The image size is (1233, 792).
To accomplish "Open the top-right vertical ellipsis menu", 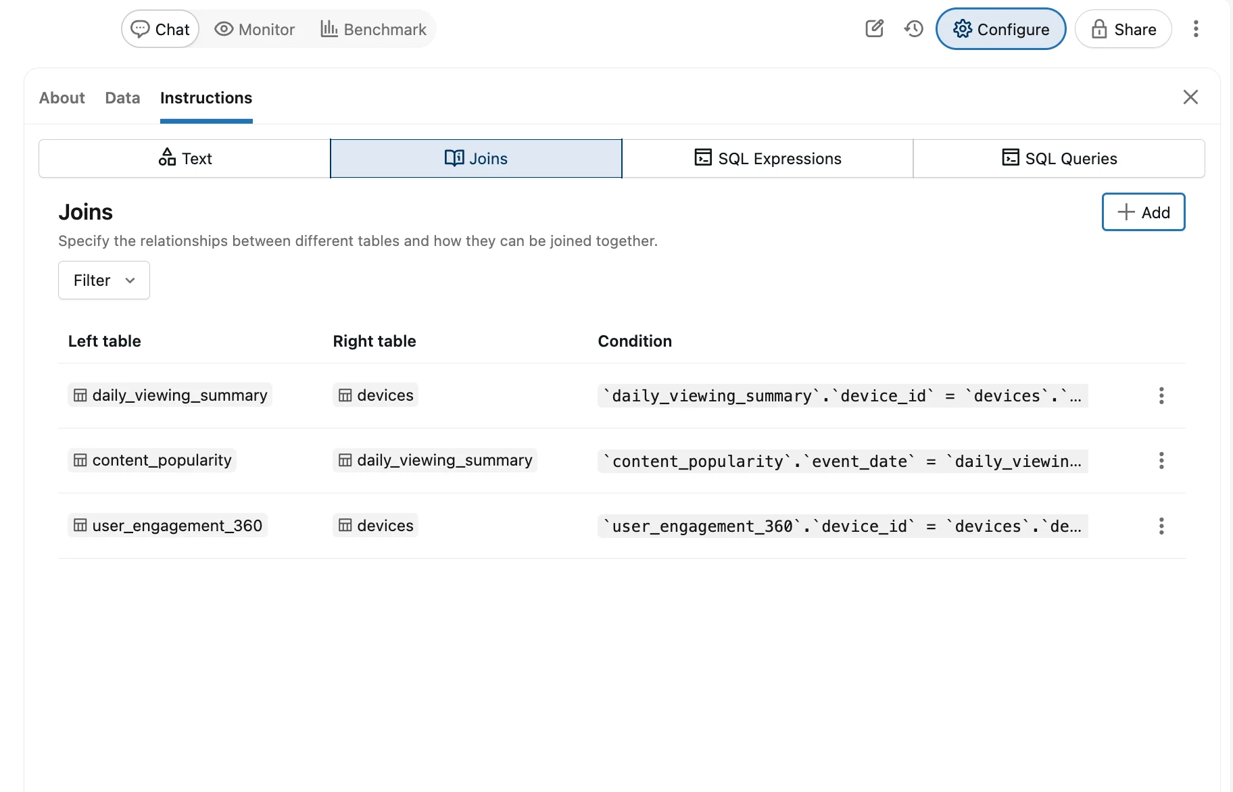I will [x=1196, y=28].
